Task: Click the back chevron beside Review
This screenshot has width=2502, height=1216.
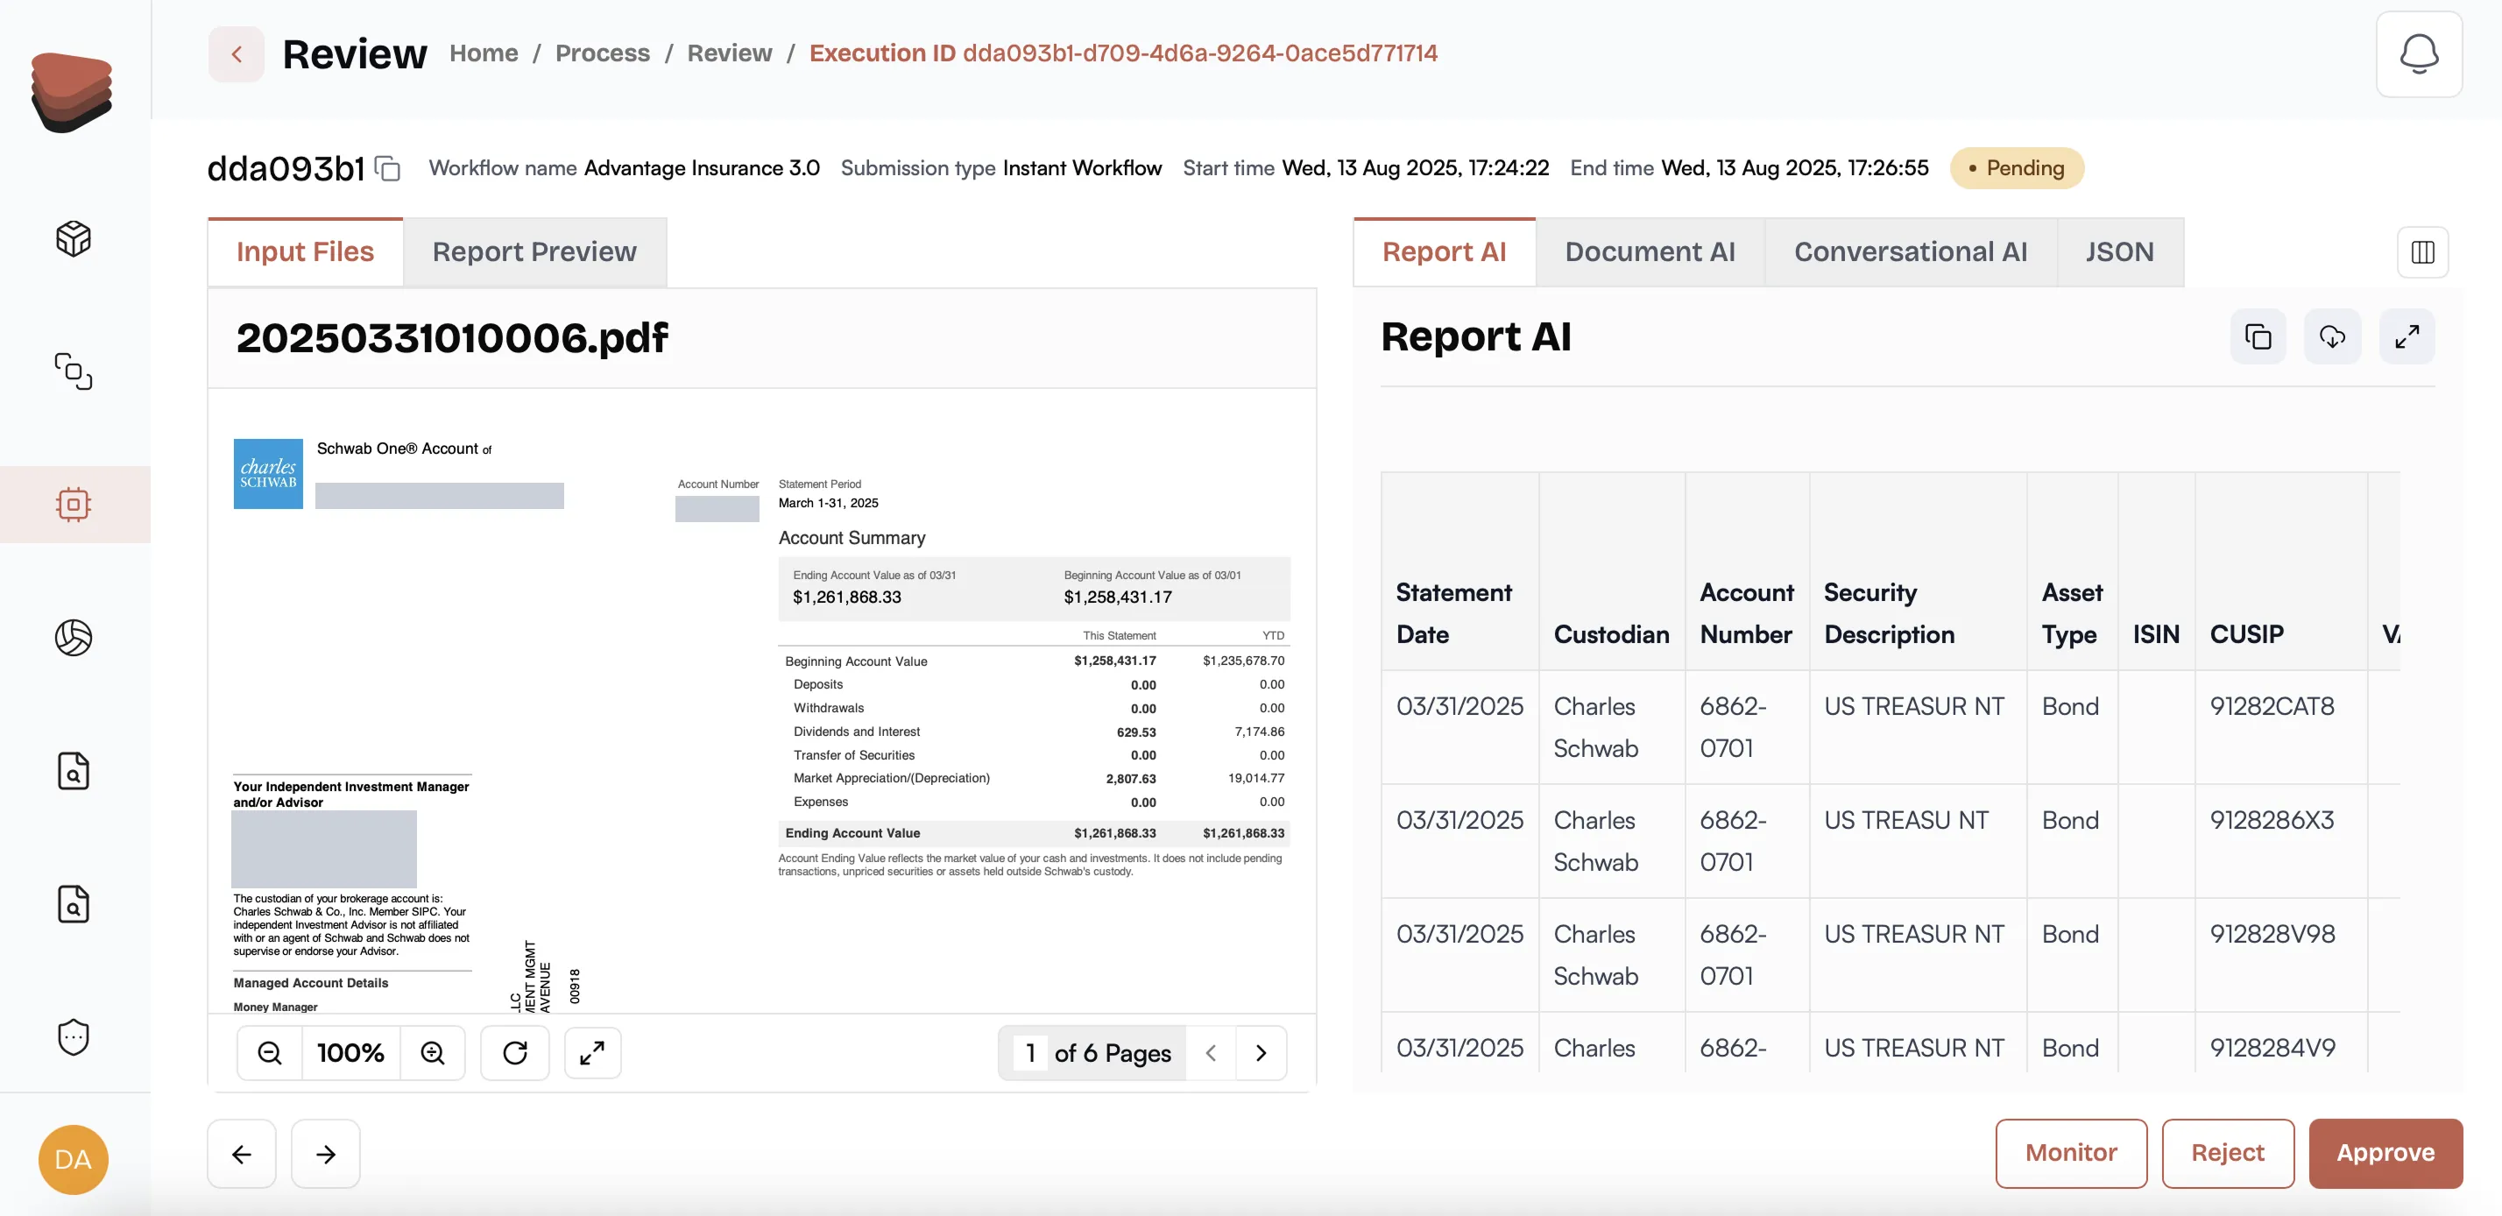Action: tap(236, 54)
